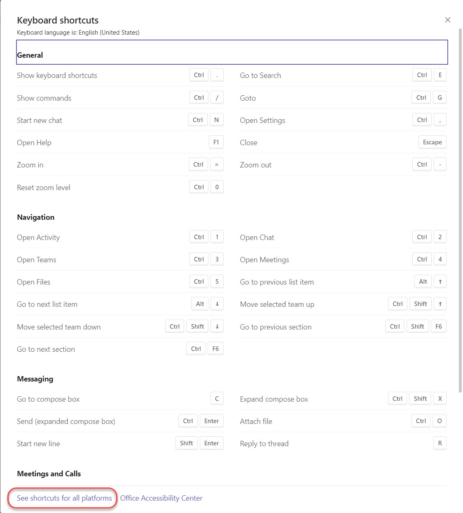Click the Escape badge next to Close
463x513 pixels.
(x=432, y=142)
